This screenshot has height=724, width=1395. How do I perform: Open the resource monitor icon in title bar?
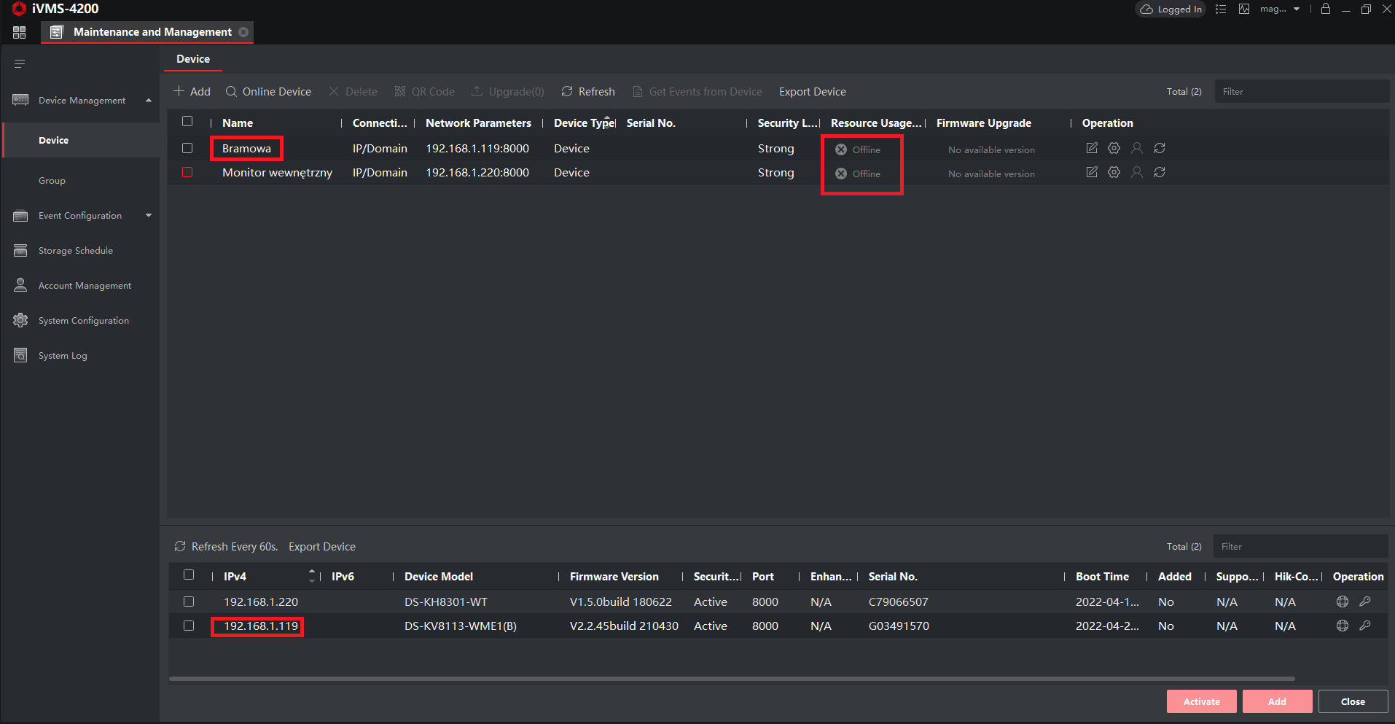point(1244,9)
